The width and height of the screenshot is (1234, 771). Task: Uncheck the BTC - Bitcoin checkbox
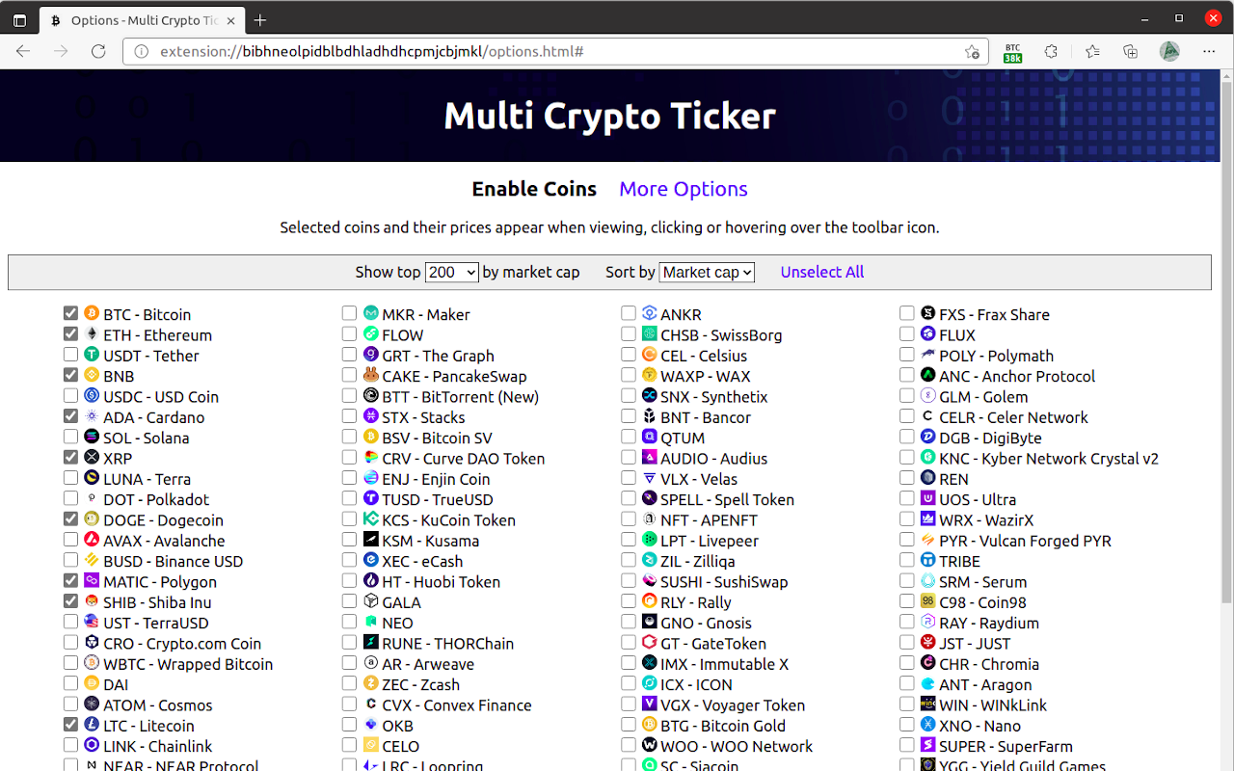70,314
